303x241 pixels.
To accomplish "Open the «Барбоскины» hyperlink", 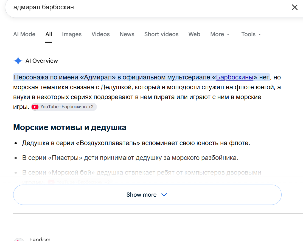I will coord(235,77).
